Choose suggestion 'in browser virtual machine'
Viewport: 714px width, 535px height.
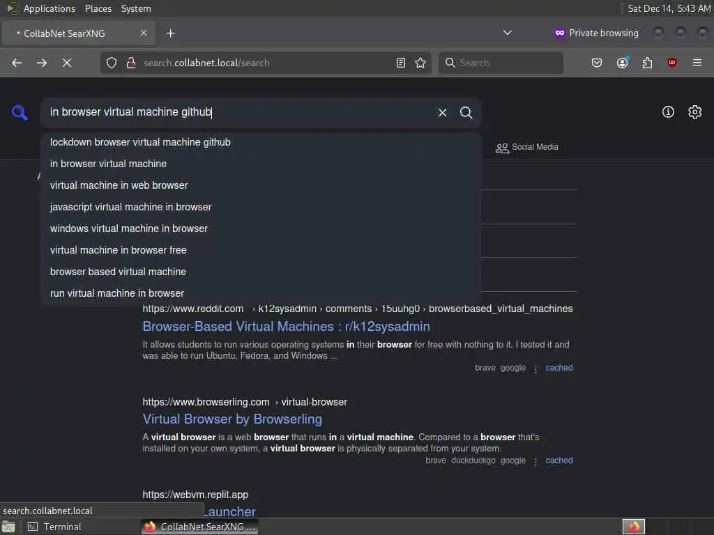point(261,164)
